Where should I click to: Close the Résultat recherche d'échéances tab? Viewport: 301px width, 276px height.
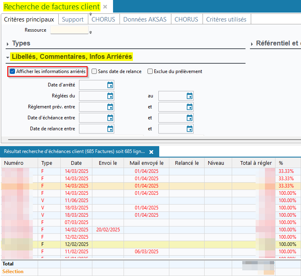pos(151,152)
